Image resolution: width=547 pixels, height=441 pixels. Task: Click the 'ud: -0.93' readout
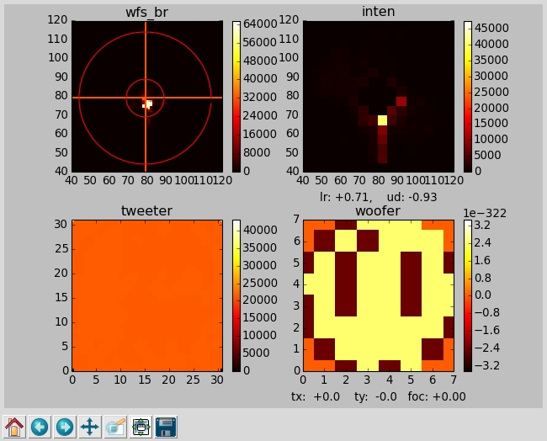point(412,198)
